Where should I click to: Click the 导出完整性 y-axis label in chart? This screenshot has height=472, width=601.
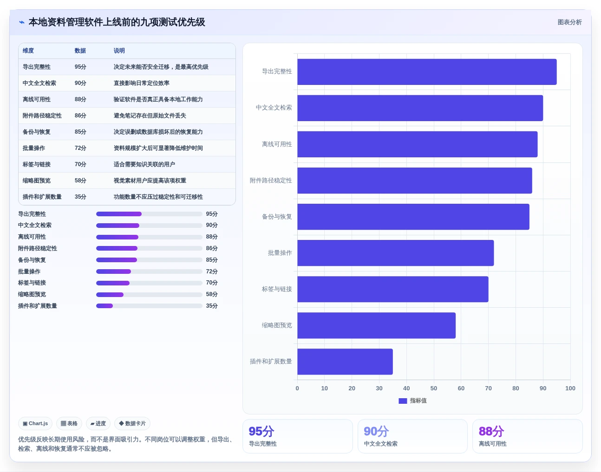coord(277,71)
